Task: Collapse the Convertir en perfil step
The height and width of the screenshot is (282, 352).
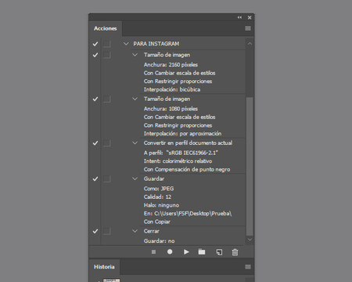Action: point(135,143)
